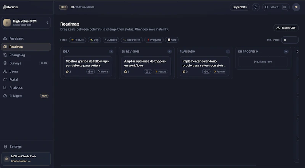Click the MCP for Claude Code icon
Screen dimensions: 305x168
(6, 159)
